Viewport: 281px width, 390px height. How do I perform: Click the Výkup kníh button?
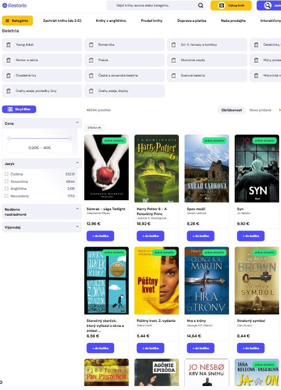click(231, 5)
